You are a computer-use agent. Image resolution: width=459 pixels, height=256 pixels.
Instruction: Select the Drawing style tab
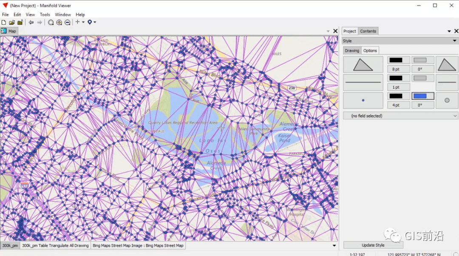[x=352, y=50]
